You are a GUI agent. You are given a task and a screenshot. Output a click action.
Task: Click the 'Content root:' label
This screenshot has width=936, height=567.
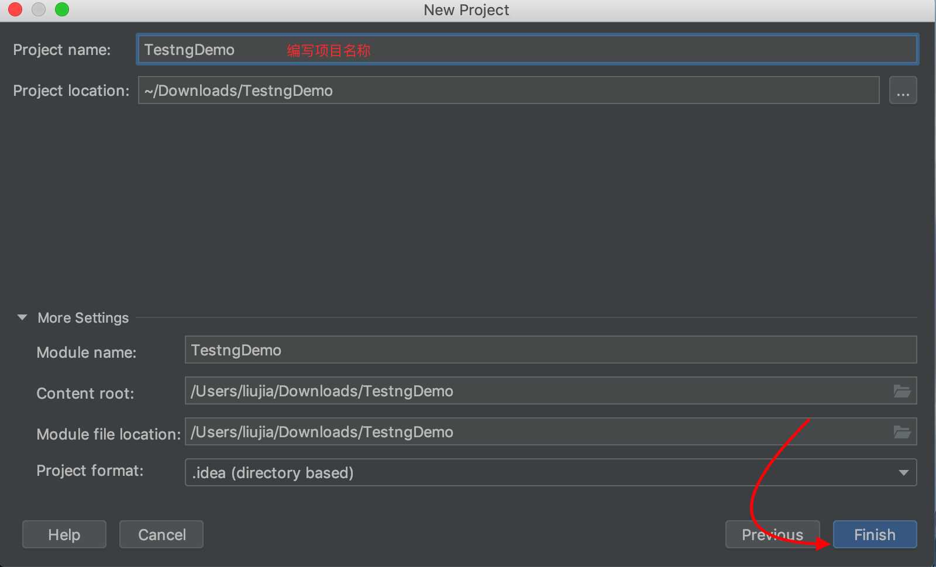click(85, 393)
